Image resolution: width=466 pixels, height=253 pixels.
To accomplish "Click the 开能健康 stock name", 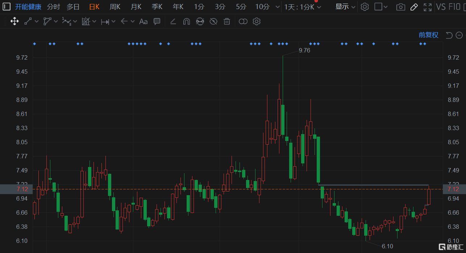I will [x=28, y=7].
